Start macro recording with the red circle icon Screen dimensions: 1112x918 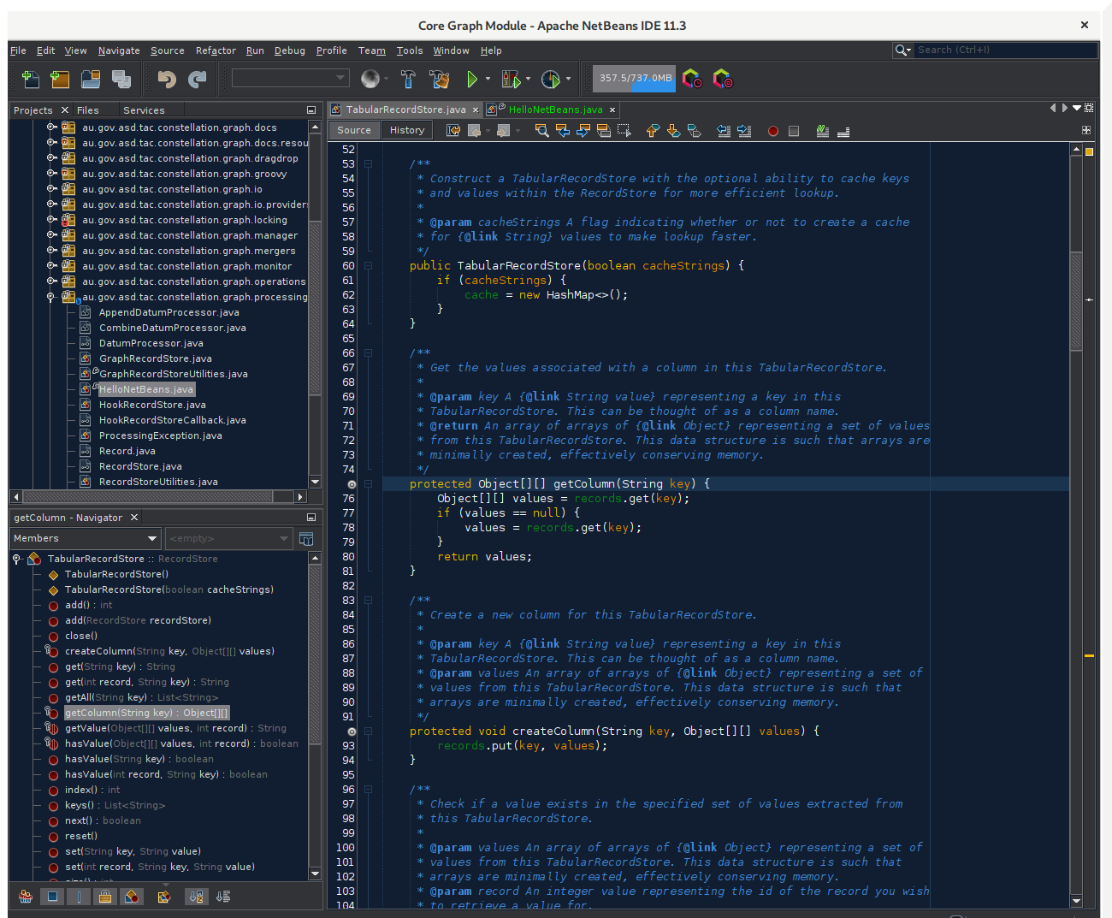(773, 131)
